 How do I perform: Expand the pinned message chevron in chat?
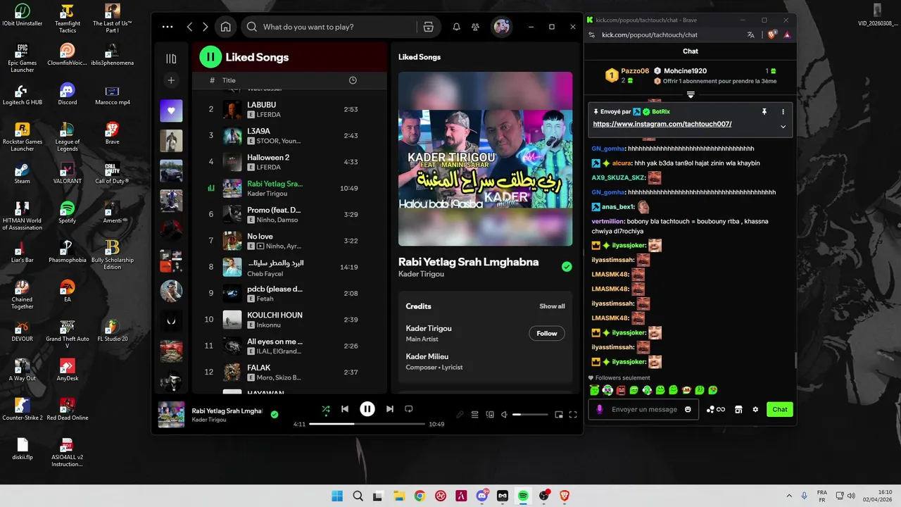[x=783, y=127]
